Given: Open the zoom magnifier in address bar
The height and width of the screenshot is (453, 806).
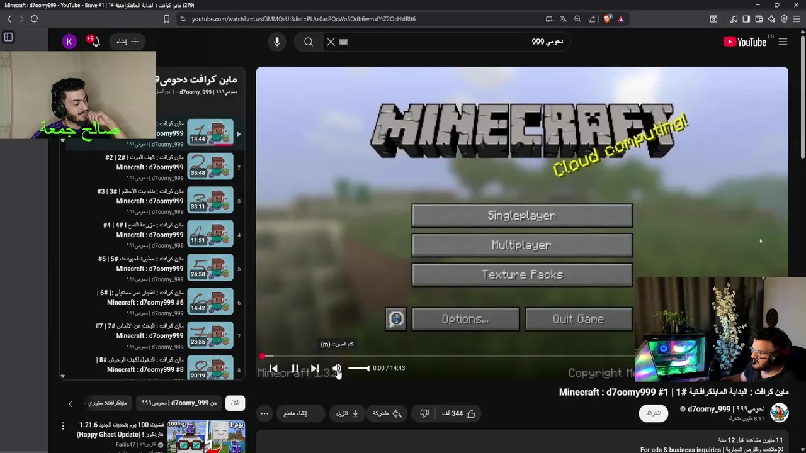Looking at the screenshot, I should click(577, 19).
